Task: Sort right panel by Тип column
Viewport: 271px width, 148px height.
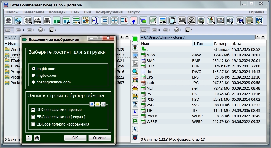Action: click(x=203, y=43)
